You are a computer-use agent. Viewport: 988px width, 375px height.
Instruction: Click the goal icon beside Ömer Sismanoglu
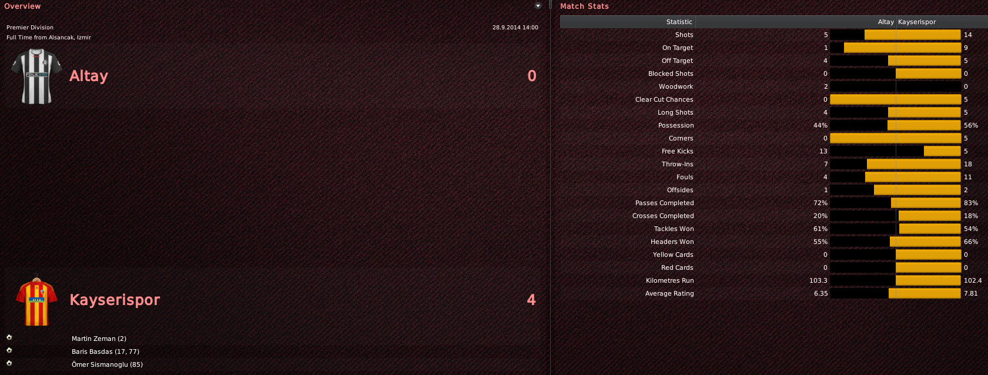tap(9, 363)
